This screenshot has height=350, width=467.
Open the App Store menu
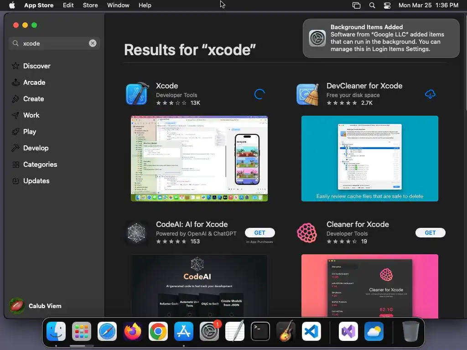[x=39, y=5]
